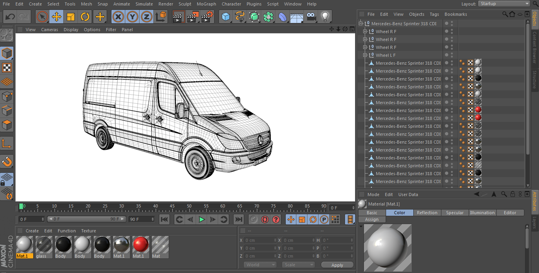Image resolution: width=539 pixels, height=273 pixels.
Task: Select the Live Selection tool
Action: pyautogui.click(x=42, y=17)
